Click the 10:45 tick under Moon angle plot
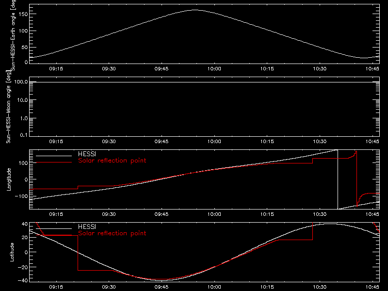Viewport: 388px width, 291px height. pos(372,141)
